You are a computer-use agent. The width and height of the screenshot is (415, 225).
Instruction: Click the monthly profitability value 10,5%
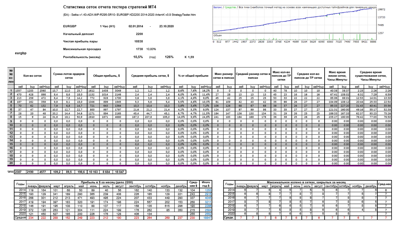(x=138, y=57)
